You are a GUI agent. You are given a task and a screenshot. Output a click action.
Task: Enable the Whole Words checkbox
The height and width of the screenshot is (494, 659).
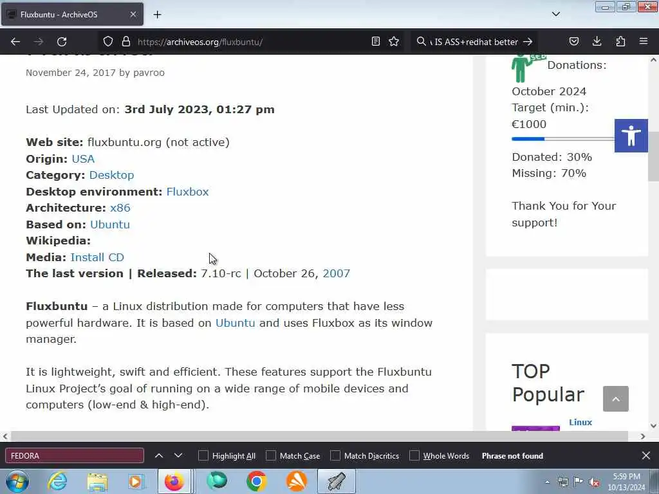(414, 455)
